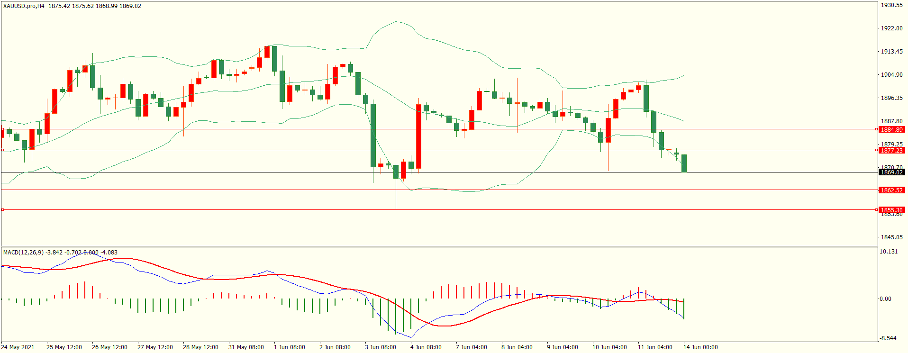Click the 1845.05 price axis value

(891, 237)
